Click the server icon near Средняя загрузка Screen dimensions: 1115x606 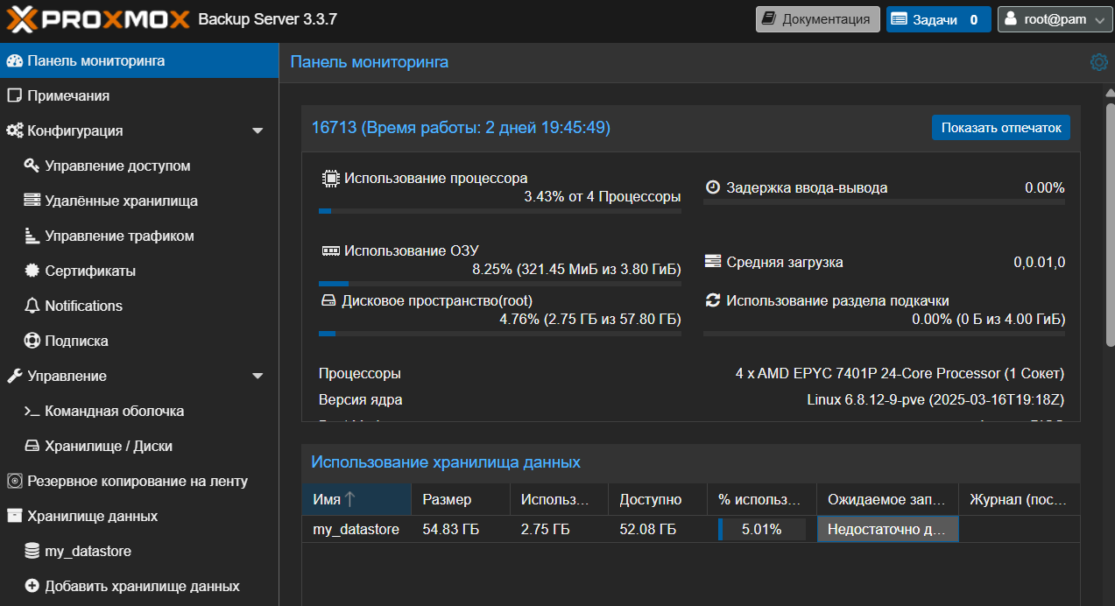[x=713, y=262]
